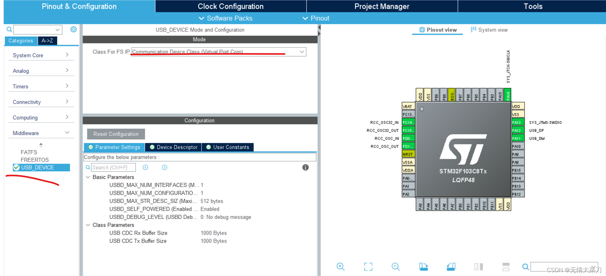Screen dimensions: 606x276
Task: Go to previous search result arrow
Action: click(x=145, y=168)
